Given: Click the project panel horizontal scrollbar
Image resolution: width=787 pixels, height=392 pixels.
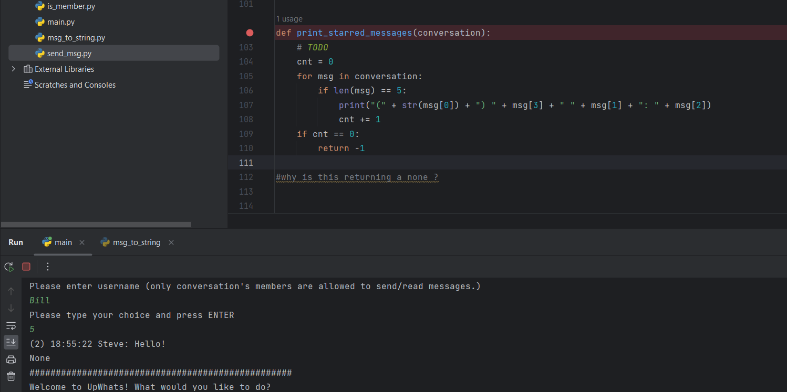Looking at the screenshot, I should tap(96, 225).
